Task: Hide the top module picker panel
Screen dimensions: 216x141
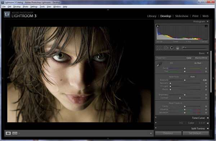Action: click(108, 10)
